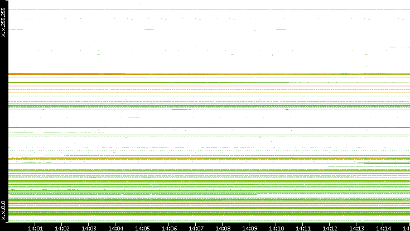Screen dimensions: 410x231
Task: Click the 14:07 time label
Action: click(x=196, y=229)
